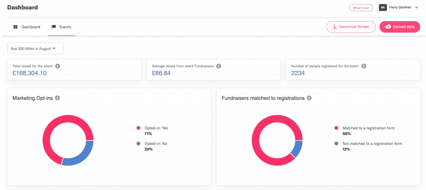Open info tooltip for Fundraisers matched to registrations

tap(309, 98)
